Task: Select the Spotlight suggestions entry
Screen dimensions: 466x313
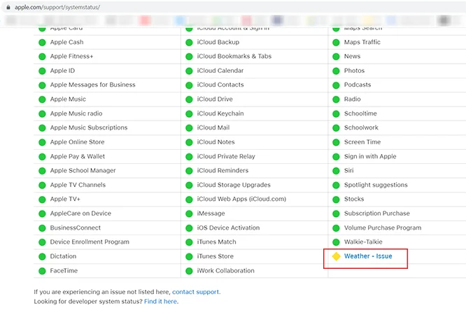Action: [x=376, y=185]
